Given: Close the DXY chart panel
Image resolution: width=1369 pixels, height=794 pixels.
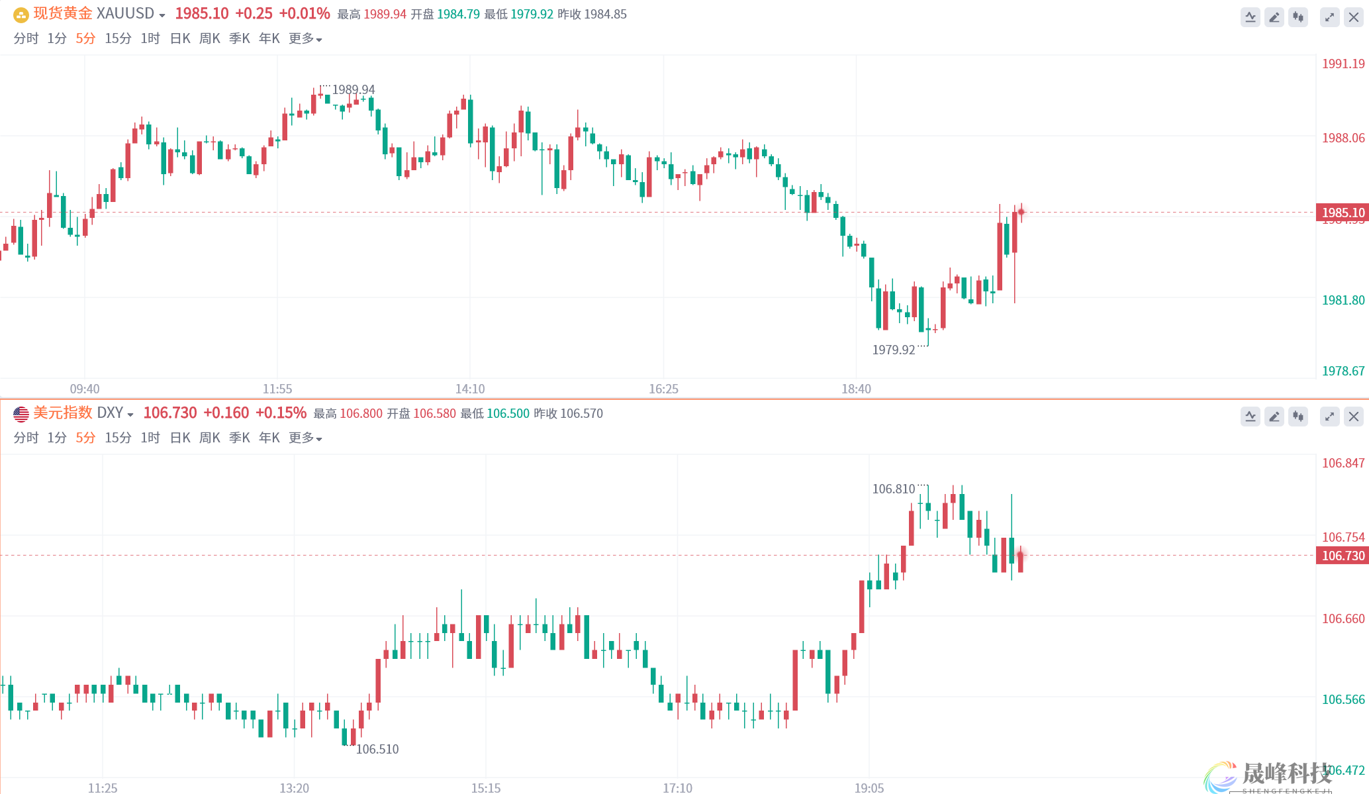Looking at the screenshot, I should pos(1354,417).
